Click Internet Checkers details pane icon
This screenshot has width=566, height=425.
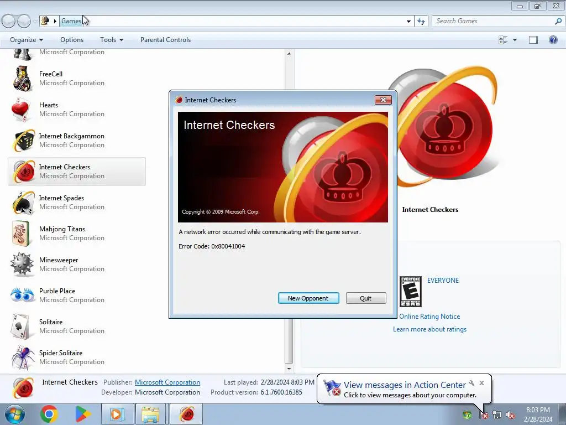pos(23,387)
